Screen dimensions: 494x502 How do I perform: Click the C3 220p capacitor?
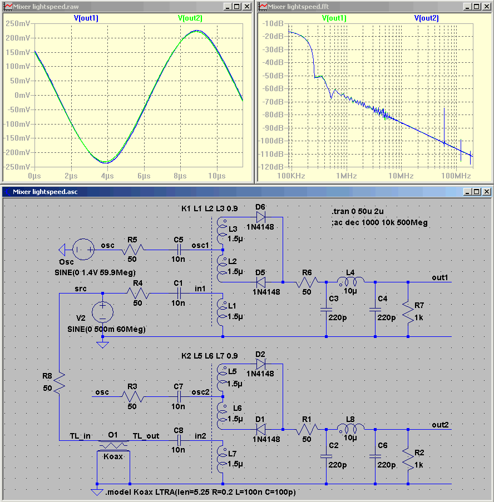tap(326, 310)
